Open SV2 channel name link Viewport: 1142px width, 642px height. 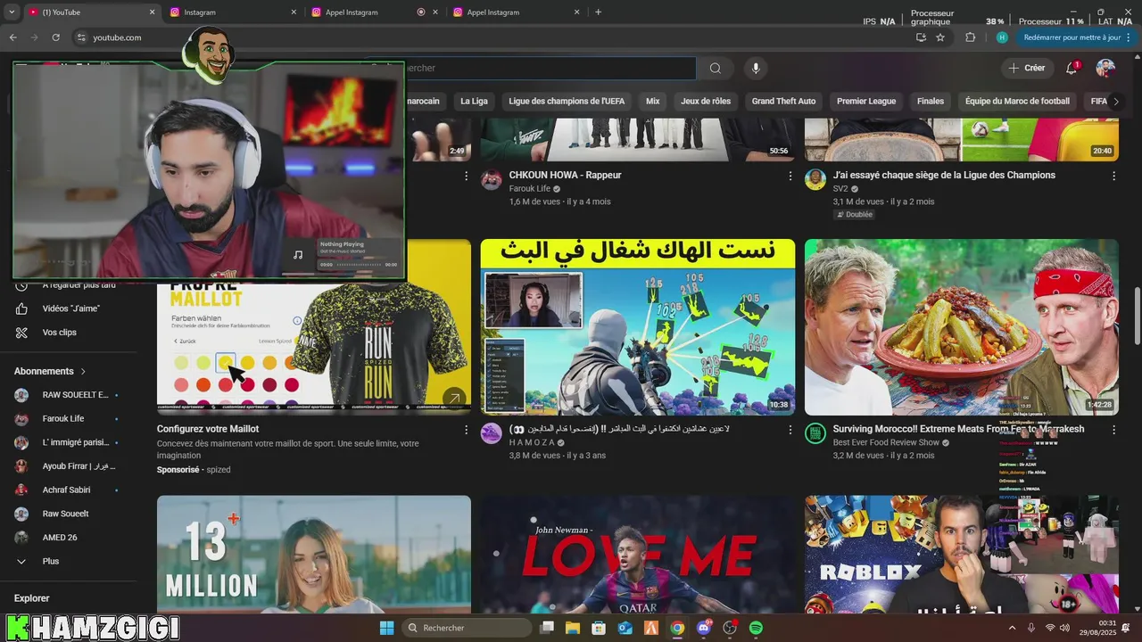(x=840, y=189)
